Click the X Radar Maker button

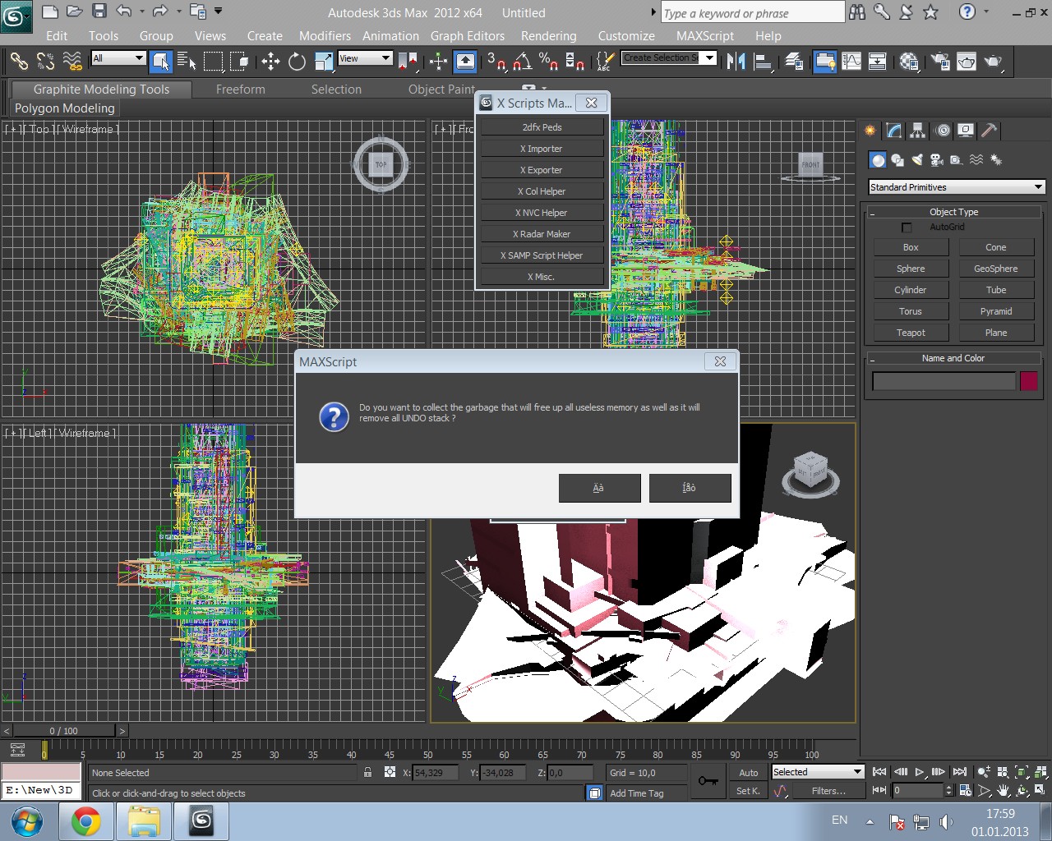[x=542, y=234]
